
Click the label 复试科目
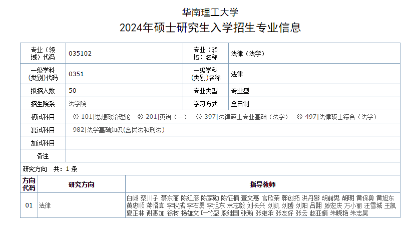tap(43, 130)
